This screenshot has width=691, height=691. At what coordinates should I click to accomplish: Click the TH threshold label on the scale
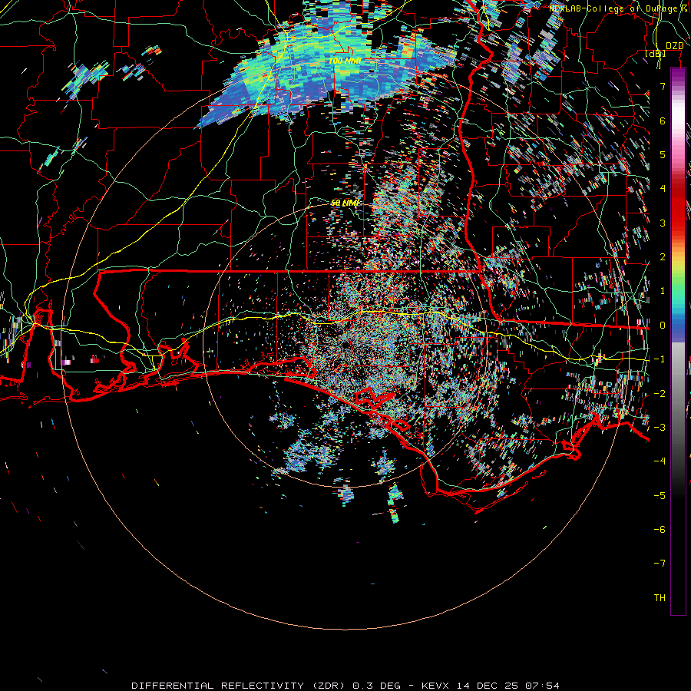(x=660, y=598)
